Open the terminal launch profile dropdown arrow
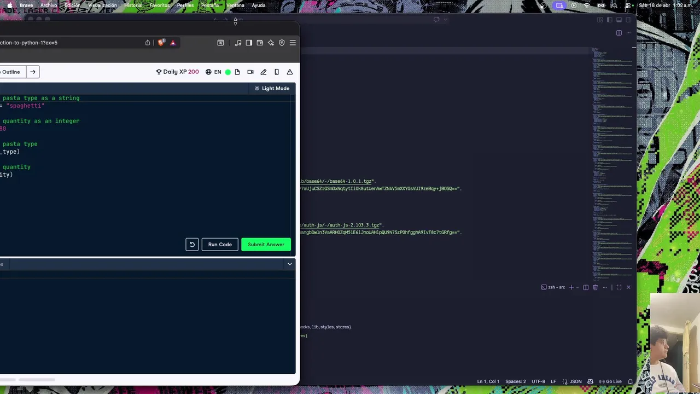The width and height of the screenshot is (700, 394). 577,287
